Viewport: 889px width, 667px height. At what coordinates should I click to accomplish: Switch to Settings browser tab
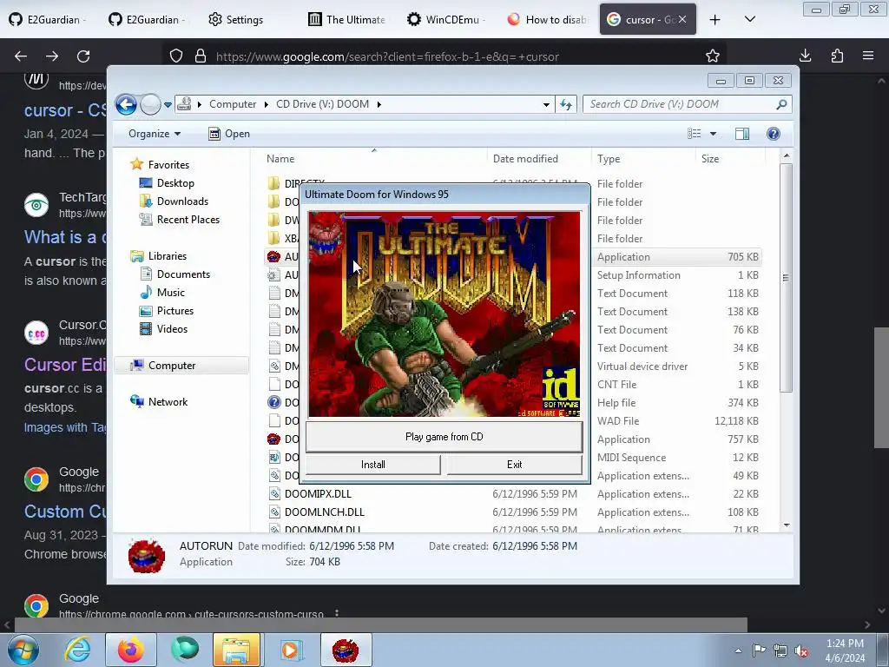click(236, 19)
